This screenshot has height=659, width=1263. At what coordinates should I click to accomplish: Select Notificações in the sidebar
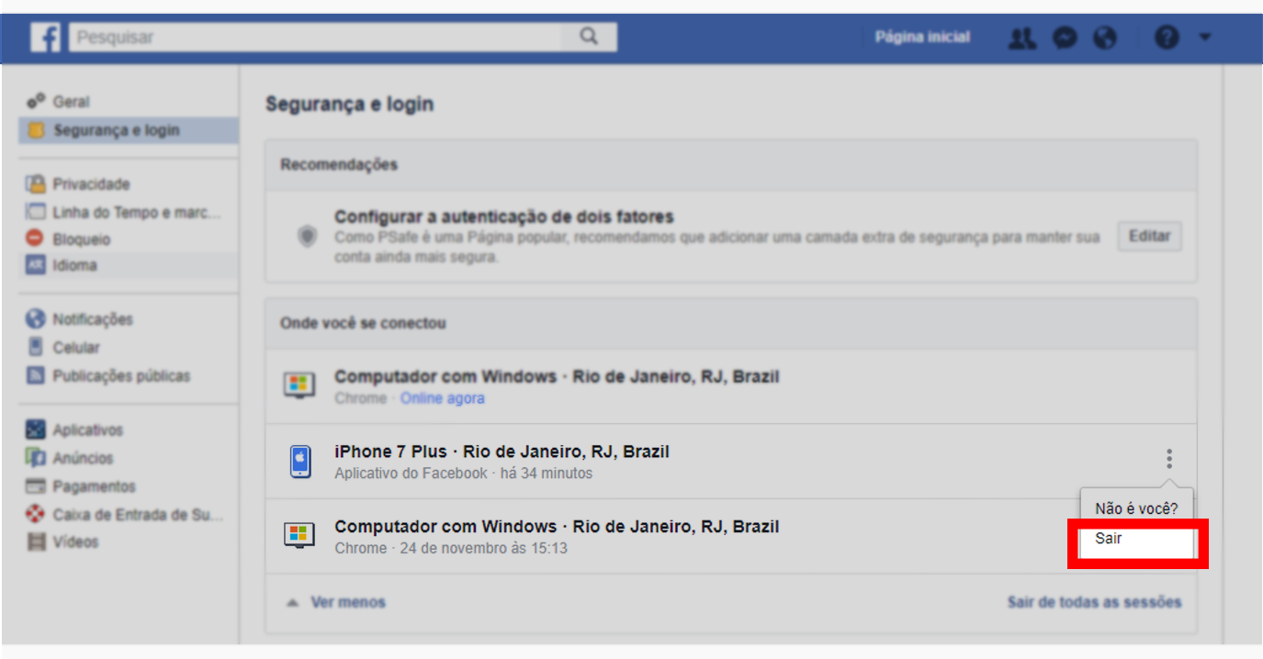(x=92, y=319)
